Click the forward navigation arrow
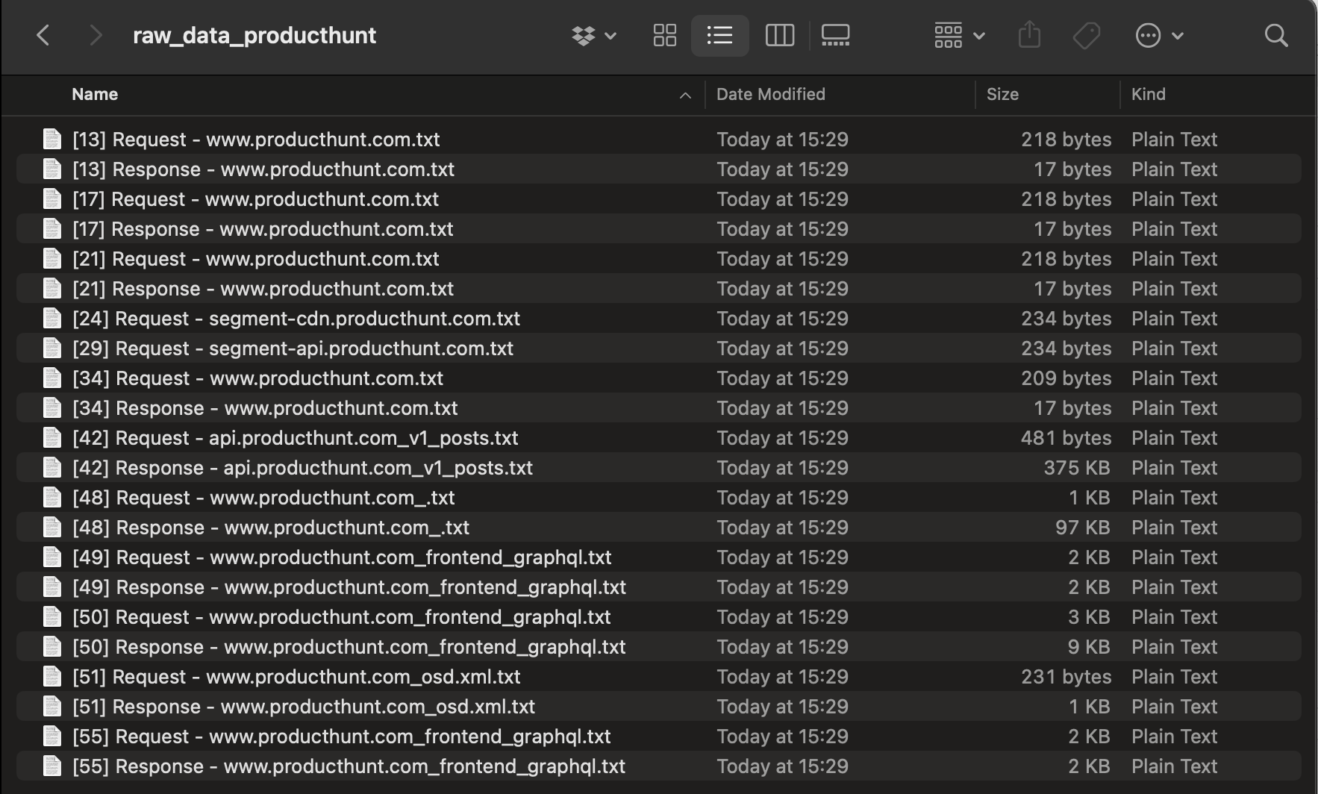Image resolution: width=1318 pixels, height=794 pixels. [x=95, y=35]
